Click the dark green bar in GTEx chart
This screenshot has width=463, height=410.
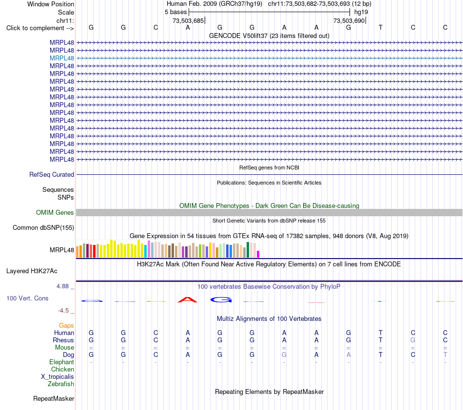click(248, 250)
